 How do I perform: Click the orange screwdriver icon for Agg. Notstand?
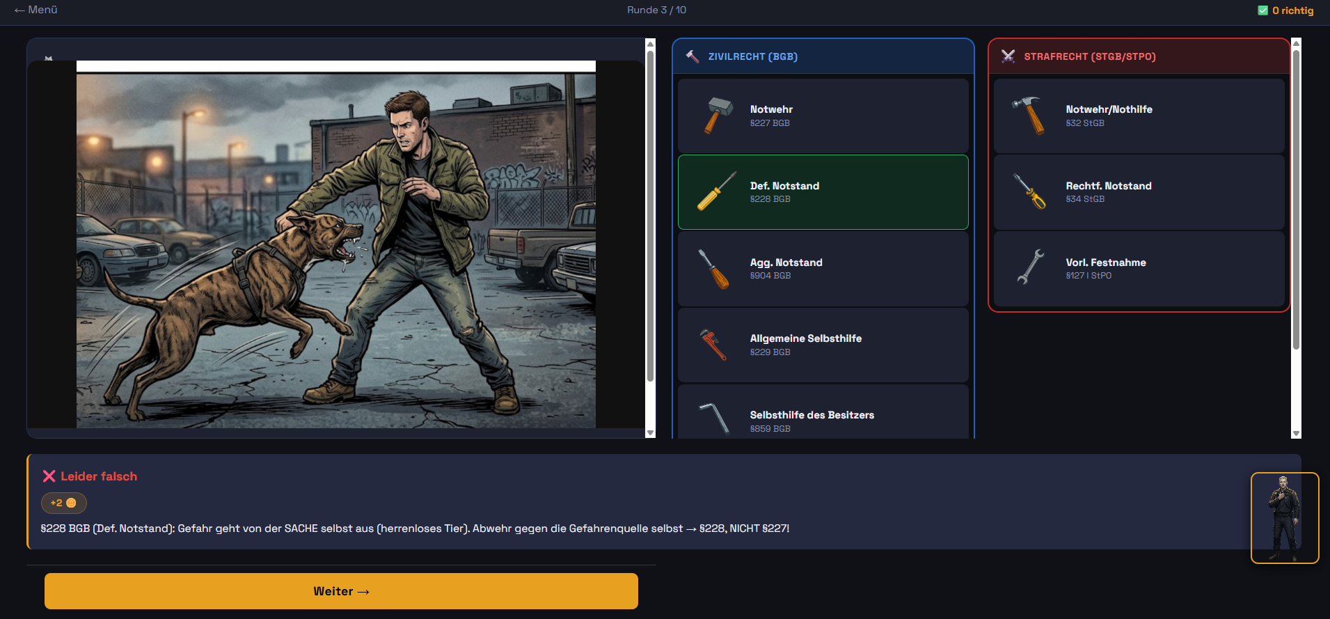pyautogui.click(x=714, y=269)
